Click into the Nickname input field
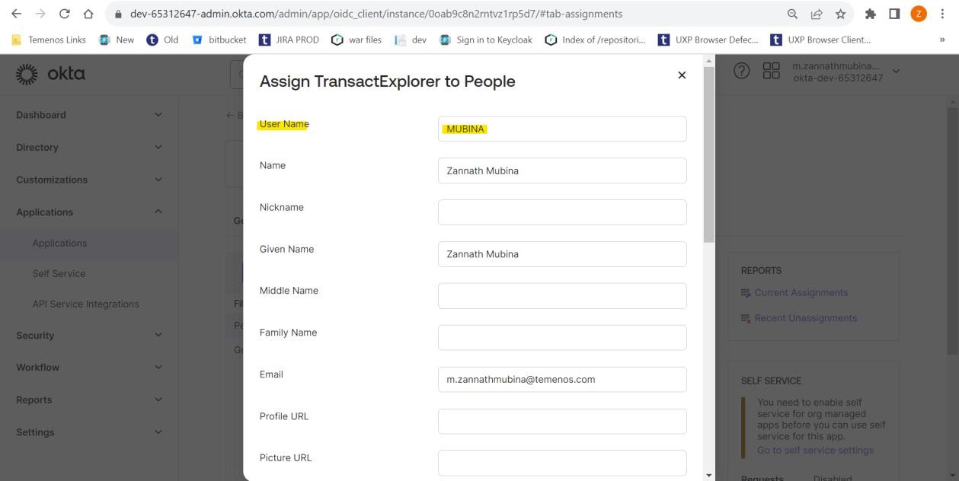The image size is (959, 481). point(562,212)
